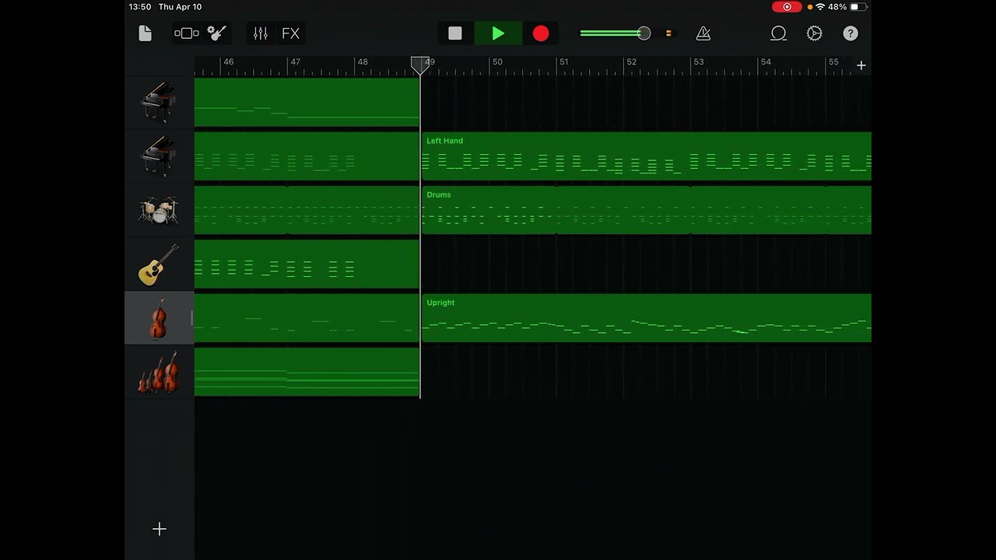Open track controls mixer sliders

[x=261, y=33]
